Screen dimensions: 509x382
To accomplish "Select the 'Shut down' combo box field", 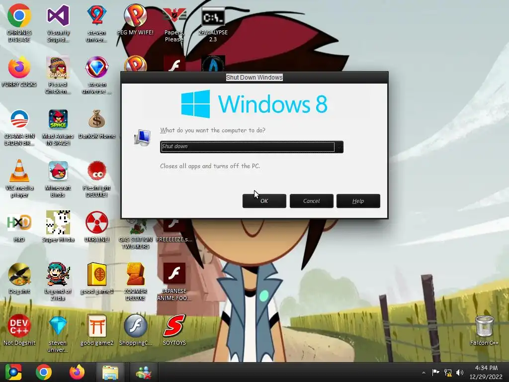I will coord(252,147).
